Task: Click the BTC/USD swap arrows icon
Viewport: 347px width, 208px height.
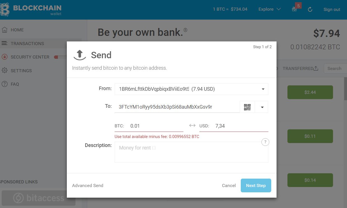Action: tap(192, 126)
